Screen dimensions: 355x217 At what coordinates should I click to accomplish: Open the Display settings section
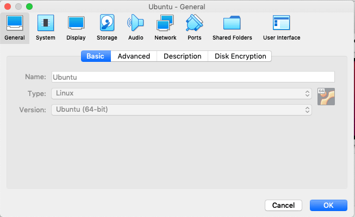(x=76, y=28)
